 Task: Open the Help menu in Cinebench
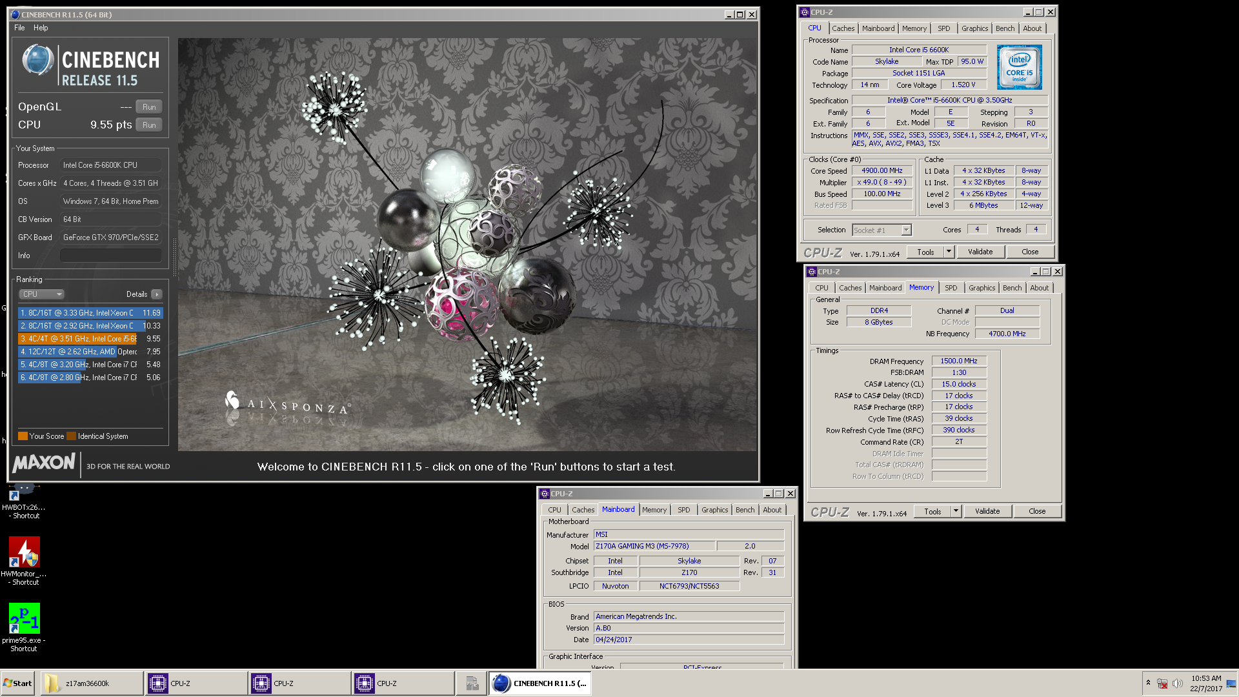click(41, 28)
